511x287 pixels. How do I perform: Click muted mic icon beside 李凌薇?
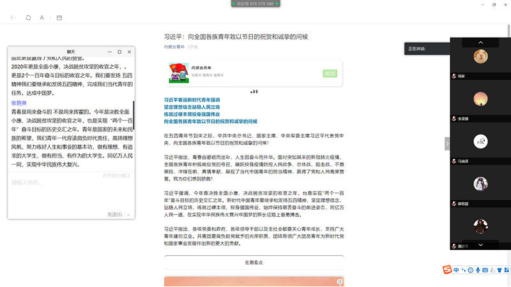[x=454, y=119]
